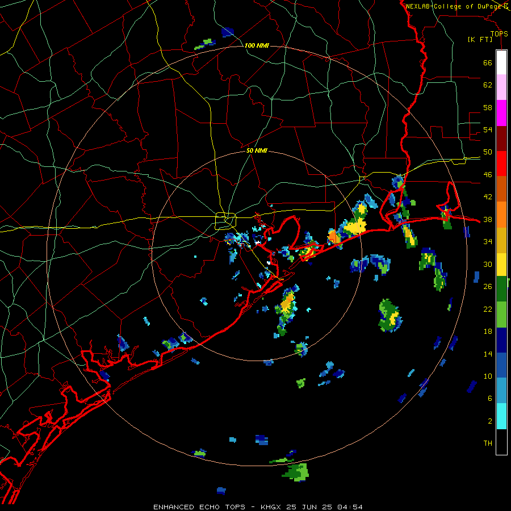Click the "NEXLAB-College of DuPage" credit text
Viewport: 511px width, 511px height.
[x=453, y=6]
